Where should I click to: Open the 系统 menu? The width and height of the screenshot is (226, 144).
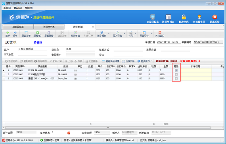coord(7,8)
